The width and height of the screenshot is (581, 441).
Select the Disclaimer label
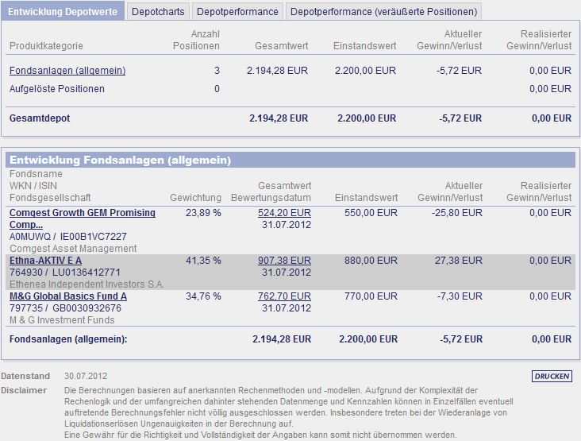tap(24, 390)
